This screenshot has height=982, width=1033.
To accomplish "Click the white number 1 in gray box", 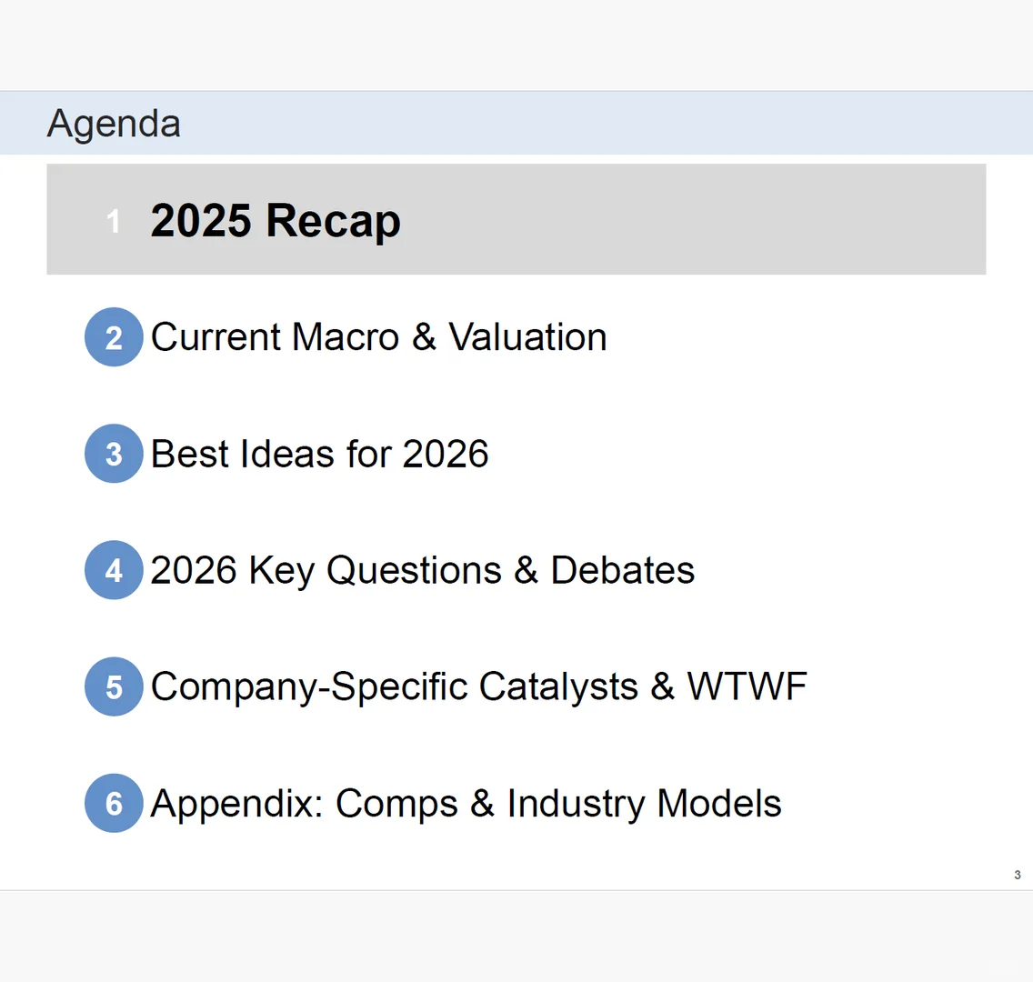I will pos(114,221).
